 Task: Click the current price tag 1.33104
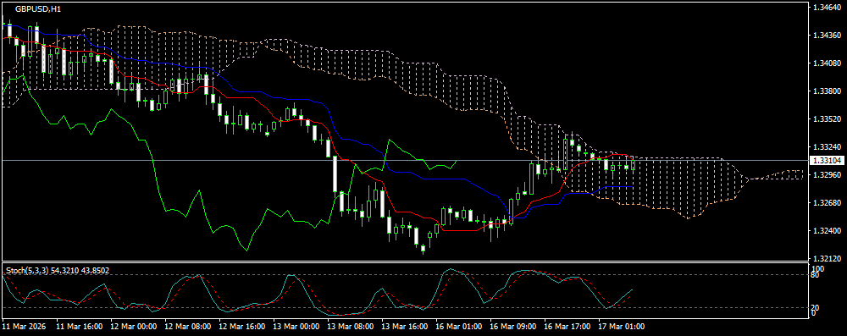pos(827,161)
